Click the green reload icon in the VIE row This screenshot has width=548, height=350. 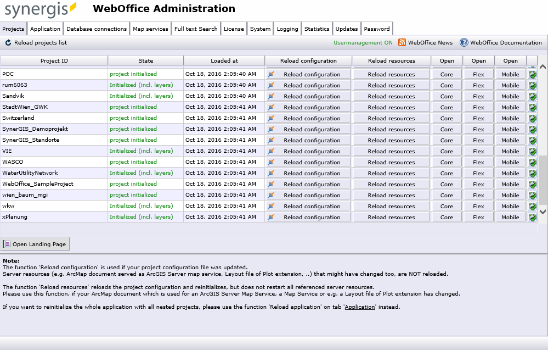[531, 151]
